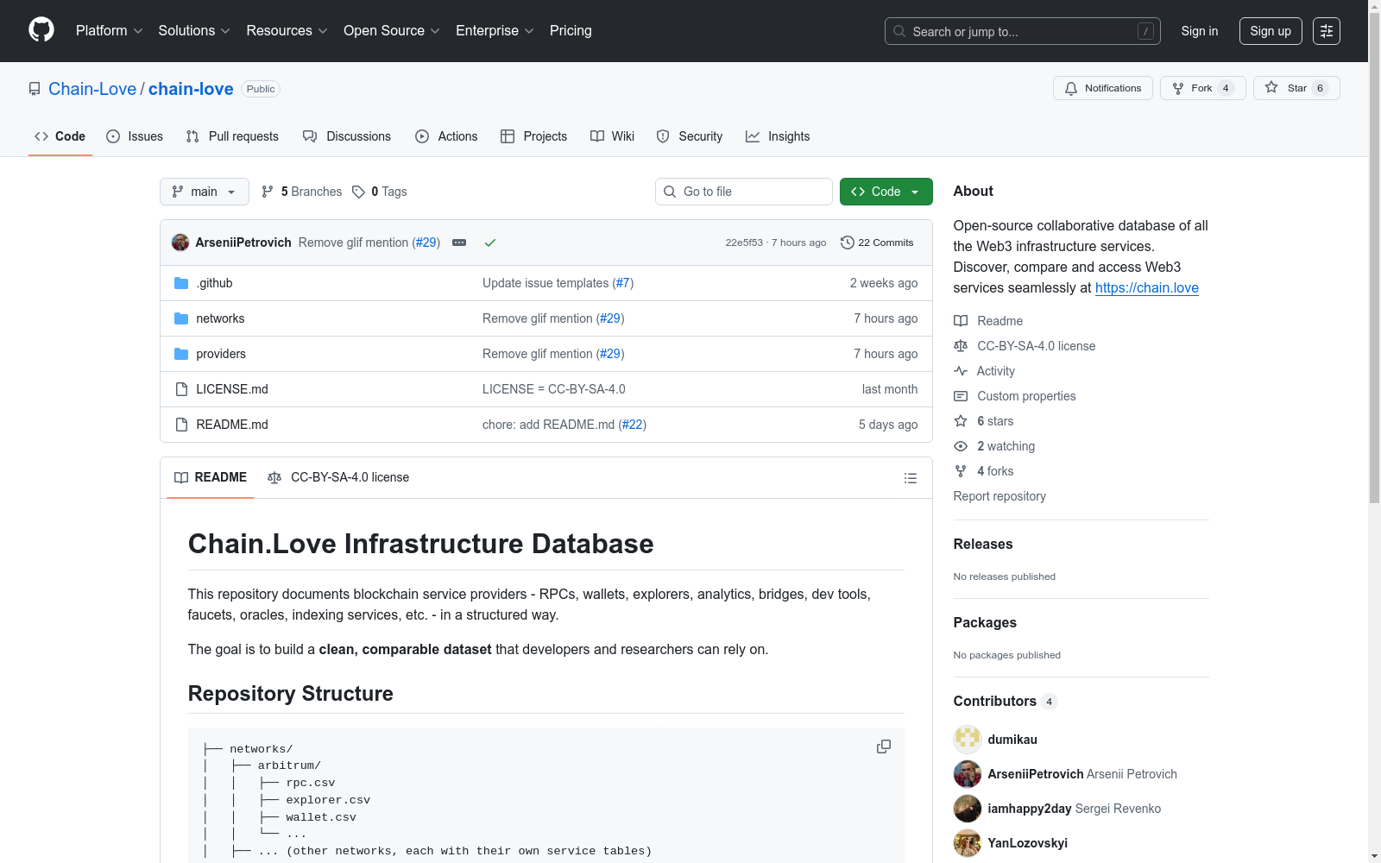The image size is (1381, 863).
Task: Open the main branch selector dropdown
Action: pyautogui.click(x=205, y=192)
